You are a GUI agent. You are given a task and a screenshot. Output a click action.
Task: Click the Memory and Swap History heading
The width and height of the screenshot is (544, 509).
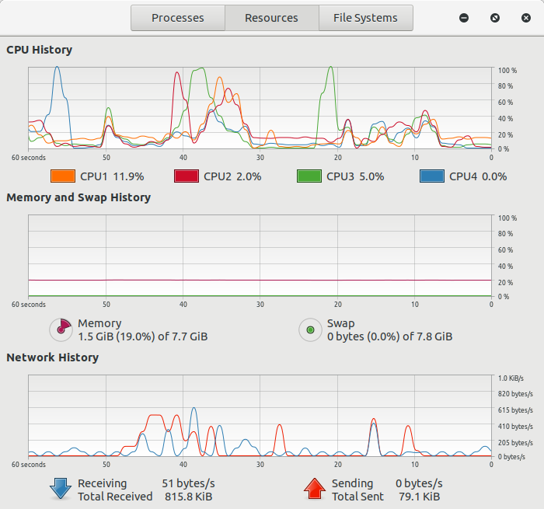click(x=78, y=197)
